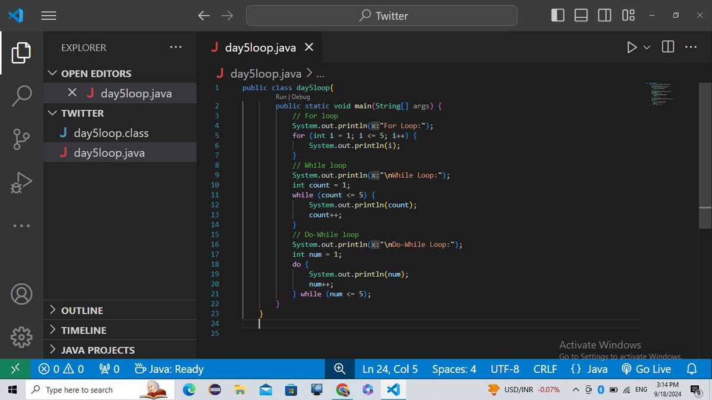Screen dimensions: 712x400
Task: Show errors and warnings in status bar
Action: click(61, 369)
